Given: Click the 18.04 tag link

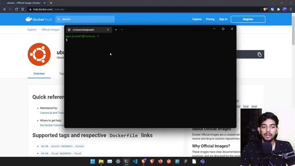Looking at the screenshot, I should point(45,146).
